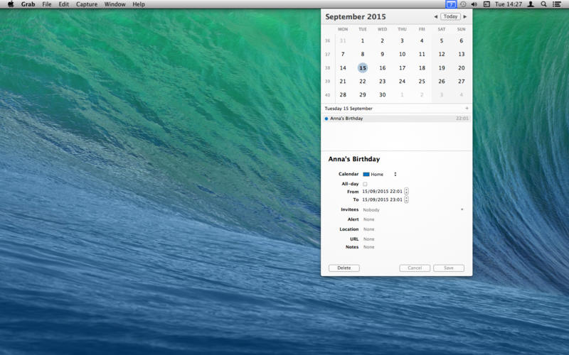Open the Window menu
Screen dimensions: 569x355
click(115, 4)
